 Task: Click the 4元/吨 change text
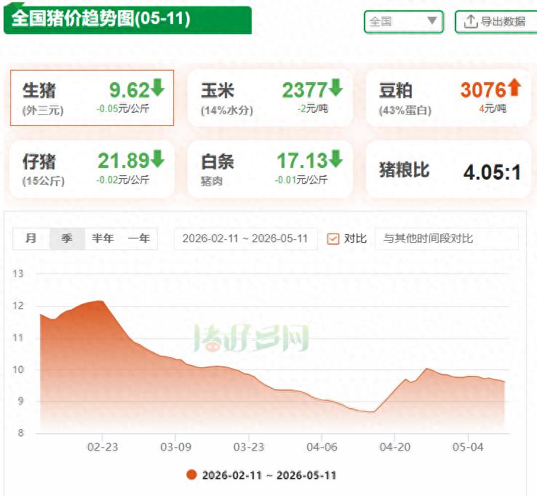click(493, 109)
